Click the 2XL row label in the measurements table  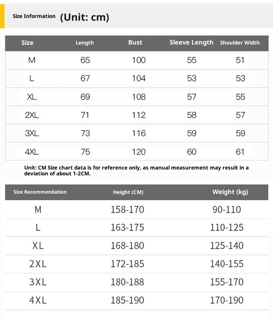coord(32,115)
